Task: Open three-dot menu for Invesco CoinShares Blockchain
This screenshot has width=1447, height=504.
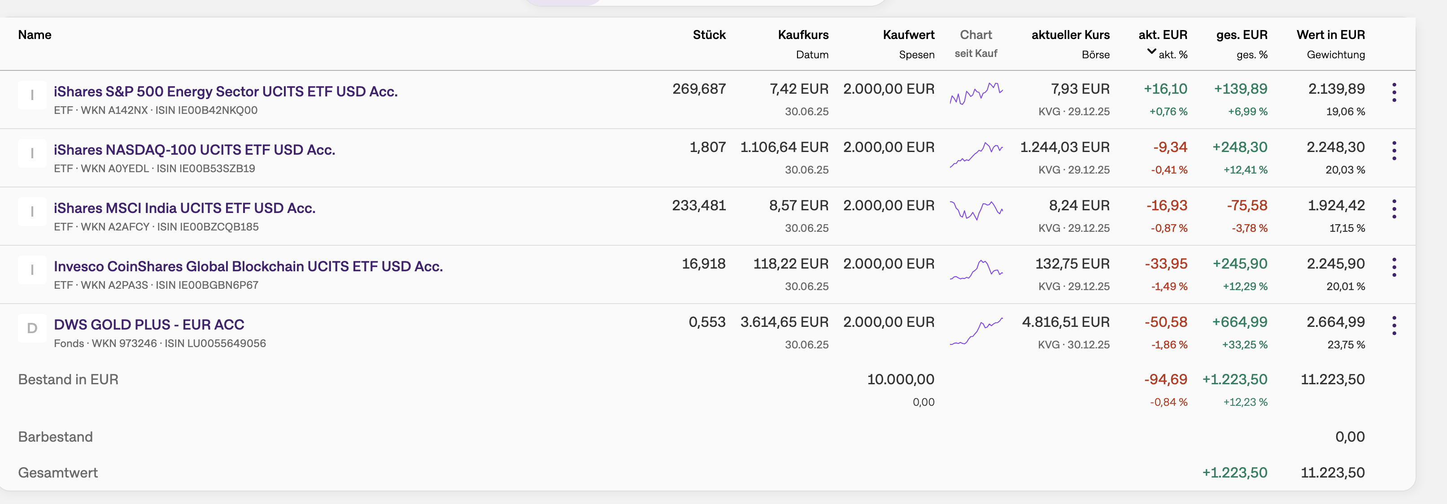Action: click(1394, 267)
